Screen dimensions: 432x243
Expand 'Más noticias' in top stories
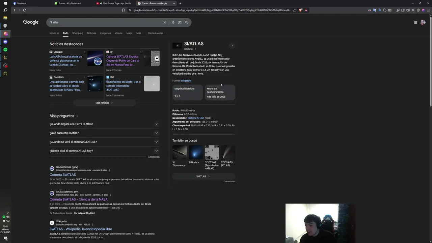click(104, 103)
